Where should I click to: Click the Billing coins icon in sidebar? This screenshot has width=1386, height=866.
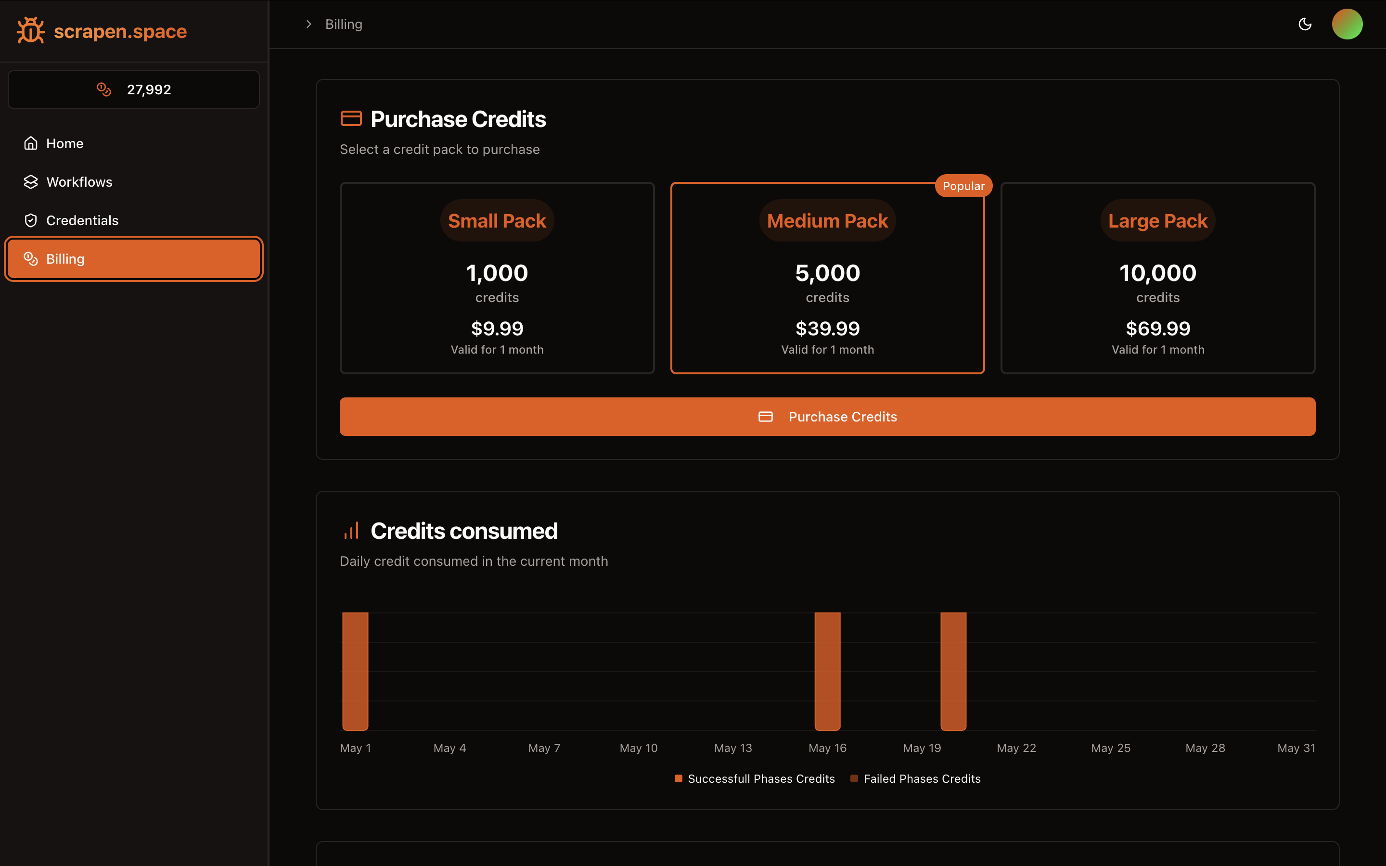click(31, 259)
